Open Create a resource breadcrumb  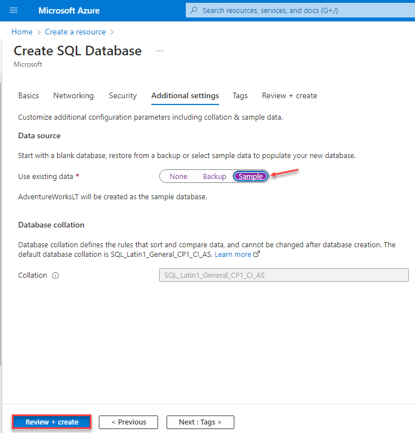pyautogui.click(x=76, y=32)
